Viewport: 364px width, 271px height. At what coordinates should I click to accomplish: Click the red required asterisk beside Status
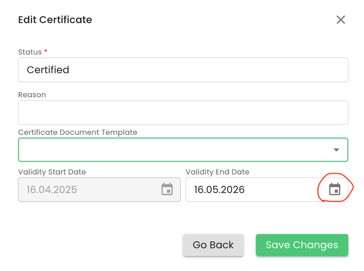click(46, 52)
